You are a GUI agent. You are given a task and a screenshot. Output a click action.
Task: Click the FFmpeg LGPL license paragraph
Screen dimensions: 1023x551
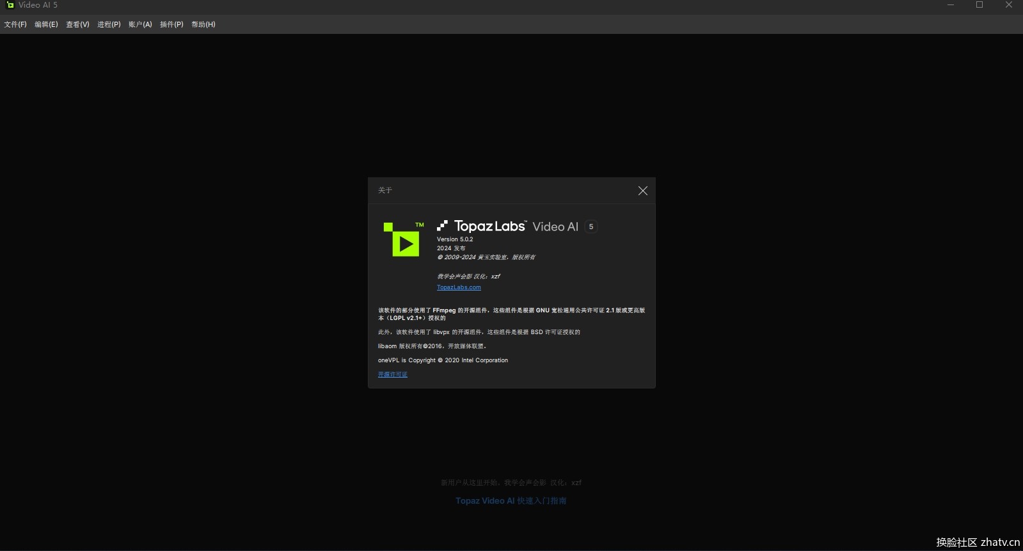tap(511, 314)
